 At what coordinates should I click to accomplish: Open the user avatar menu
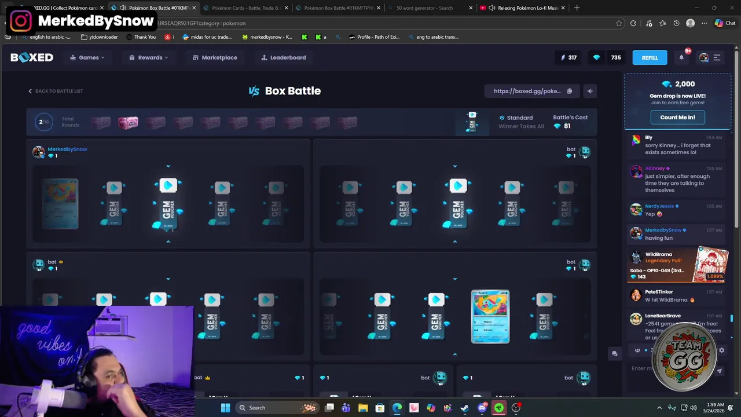tap(704, 57)
